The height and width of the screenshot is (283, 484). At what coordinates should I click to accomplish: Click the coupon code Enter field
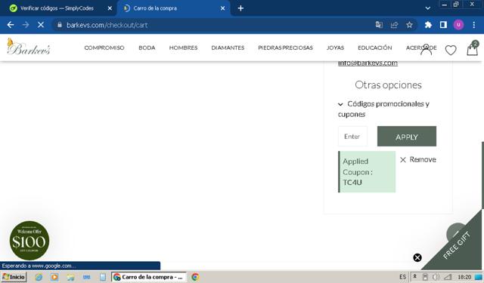(353, 136)
